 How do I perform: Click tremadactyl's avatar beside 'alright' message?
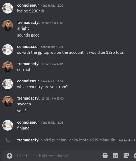click(x=8, y=25)
